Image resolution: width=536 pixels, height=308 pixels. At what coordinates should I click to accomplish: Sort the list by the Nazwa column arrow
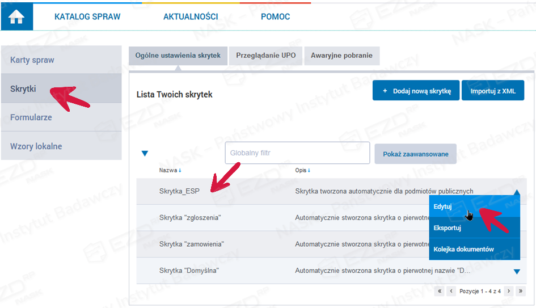click(x=180, y=170)
